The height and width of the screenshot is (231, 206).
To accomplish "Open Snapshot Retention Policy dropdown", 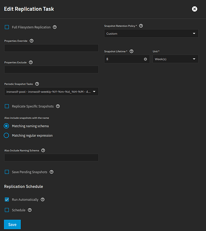I will [x=151, y=34].
